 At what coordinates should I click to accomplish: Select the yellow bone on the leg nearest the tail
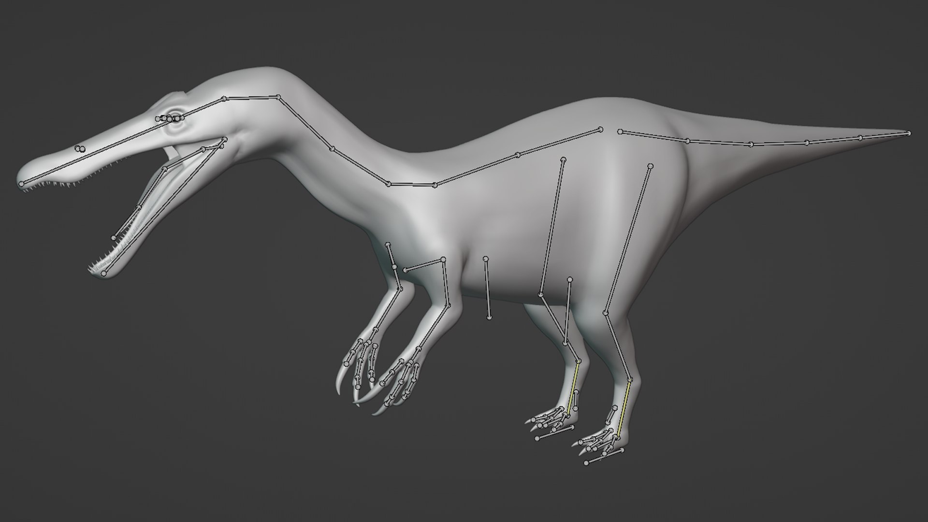tap(623, 408)
